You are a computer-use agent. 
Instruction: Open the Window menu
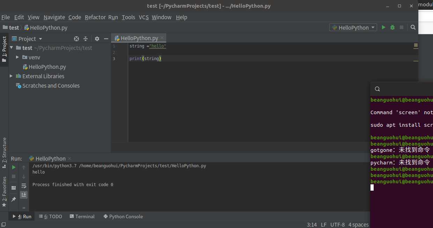tap(162, 17)
